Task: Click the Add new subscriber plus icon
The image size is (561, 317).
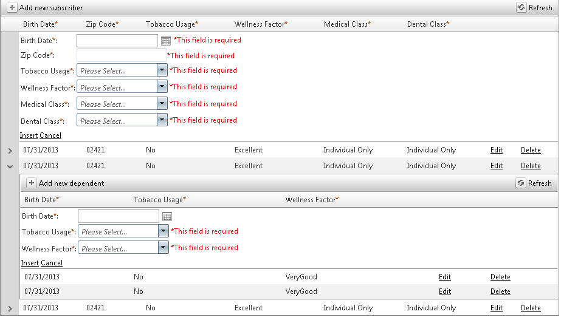Action: tap(12, 8)
